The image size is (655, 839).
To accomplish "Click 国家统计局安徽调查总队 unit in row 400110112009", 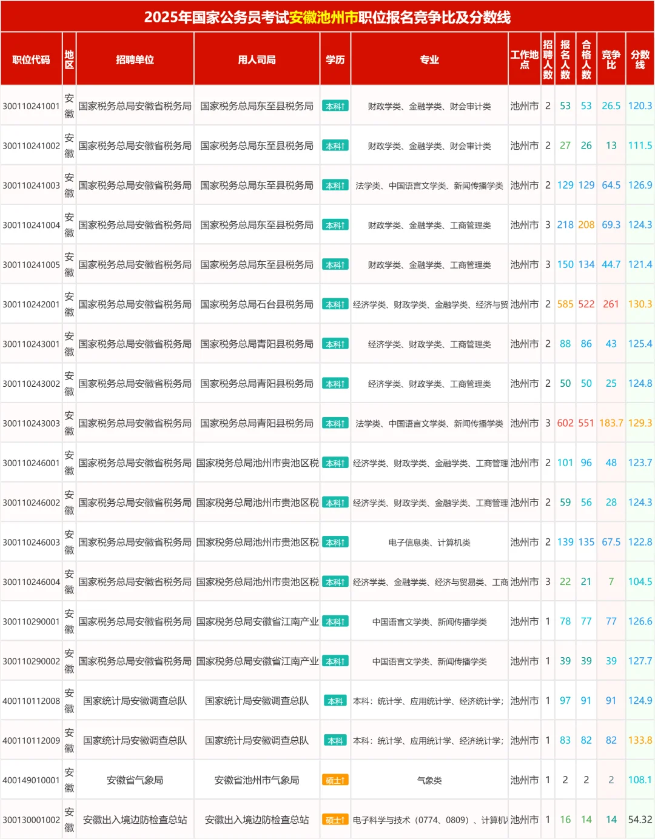I will (x=135, y=740).
